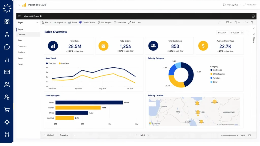Click the Share button

pos(73,23)
